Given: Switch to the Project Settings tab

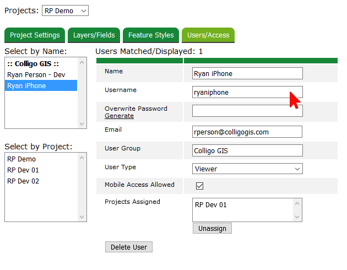Looking at the screenshot, I should pyautogui.click(x=35, y=35).
